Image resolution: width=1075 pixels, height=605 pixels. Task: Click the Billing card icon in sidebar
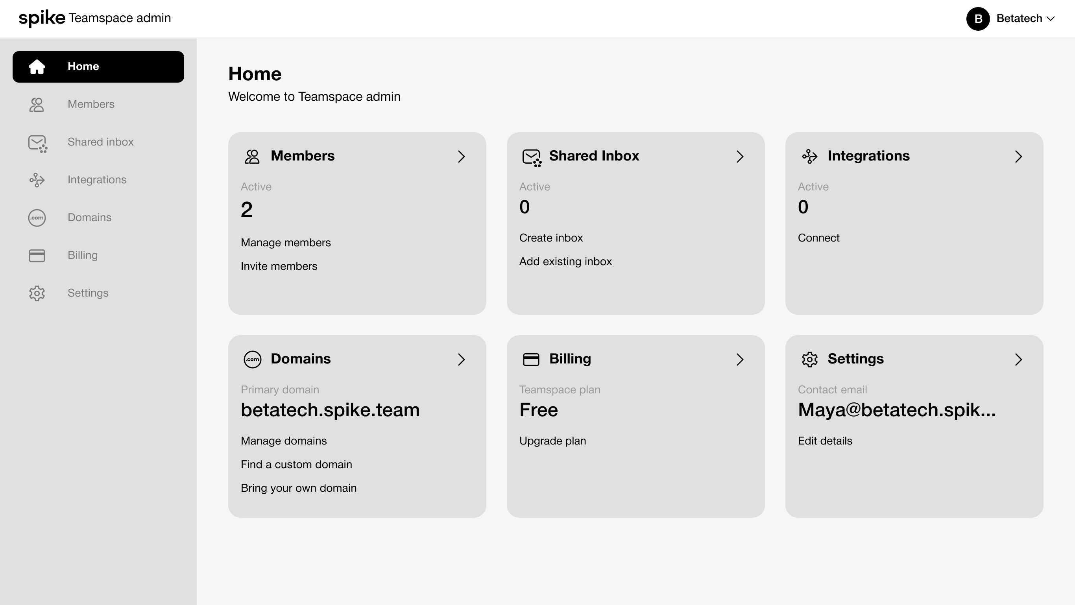(37, 255)
